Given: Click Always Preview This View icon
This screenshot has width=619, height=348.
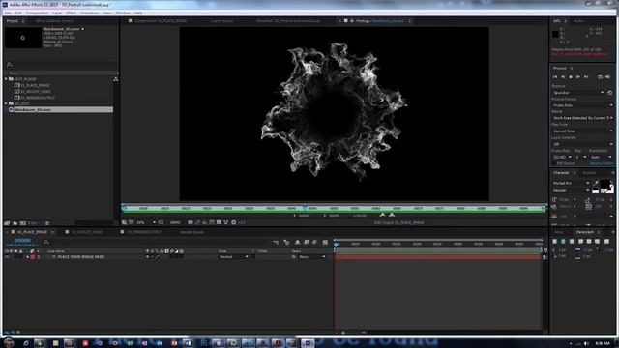Looking at the screenshot, I should (125, 223).
